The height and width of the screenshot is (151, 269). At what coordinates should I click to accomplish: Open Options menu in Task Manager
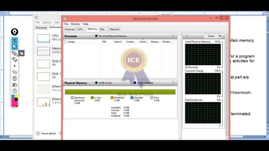coord(47,22)
